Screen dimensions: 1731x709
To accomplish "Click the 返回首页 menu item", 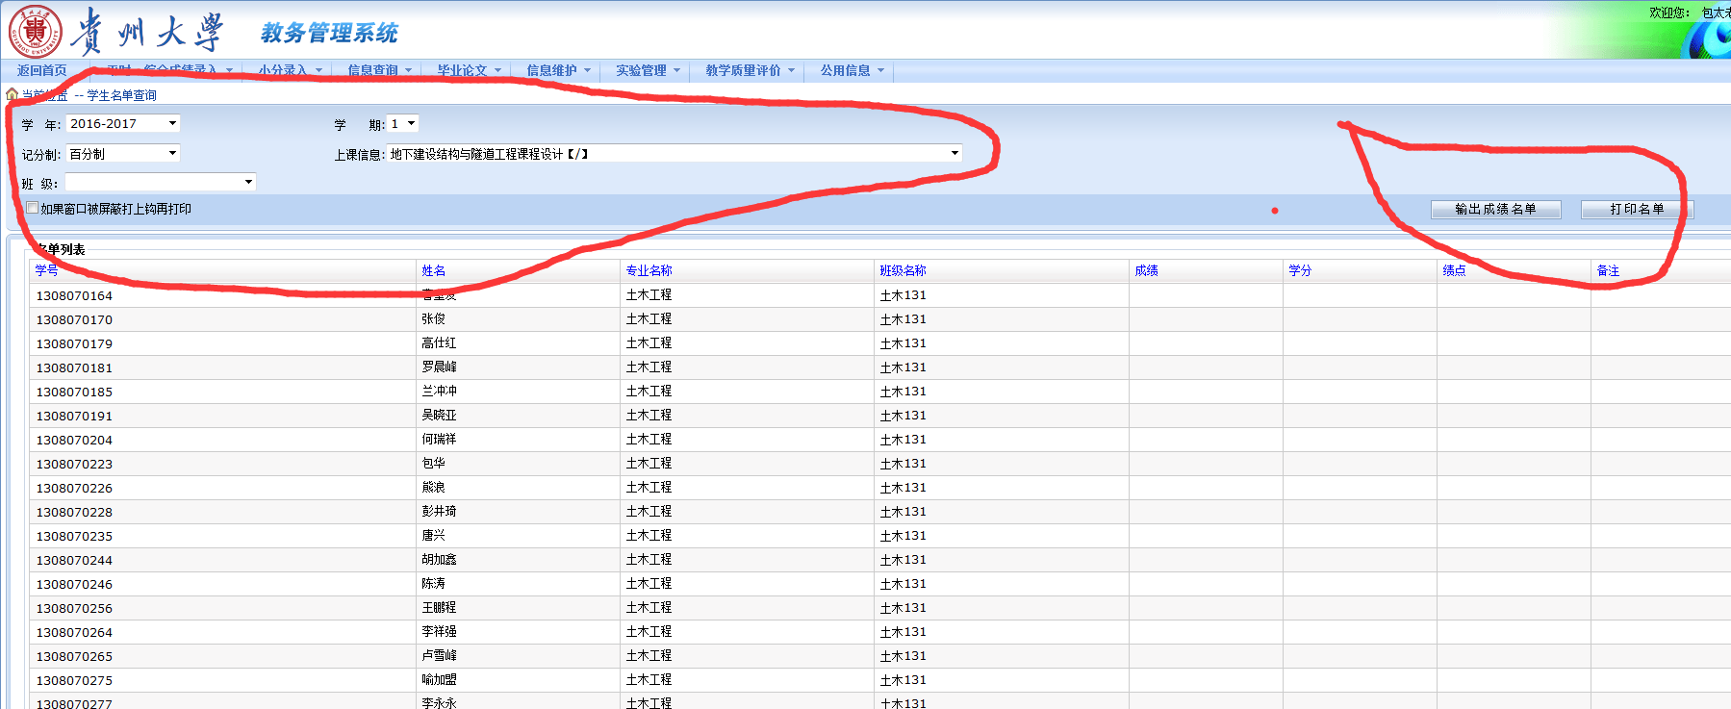I will [x=42, y=70].
